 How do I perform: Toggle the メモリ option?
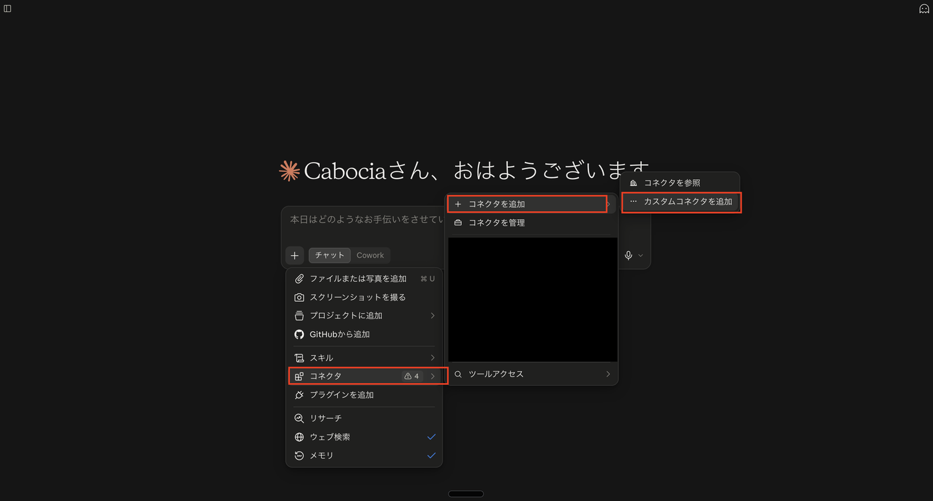pos(364,456)
